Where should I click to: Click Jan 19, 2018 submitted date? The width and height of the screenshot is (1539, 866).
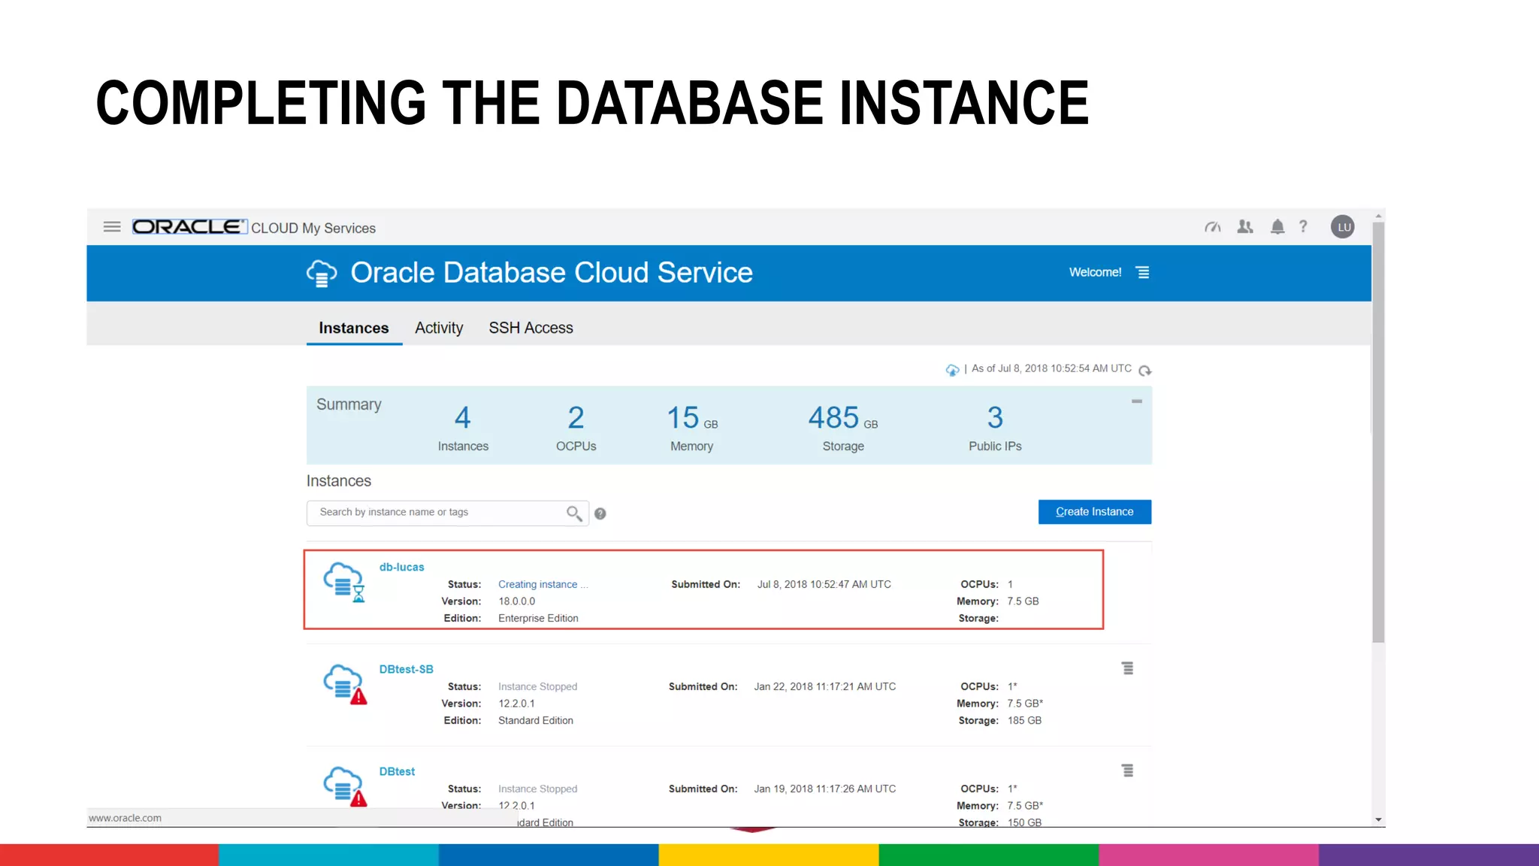point(825,789)
